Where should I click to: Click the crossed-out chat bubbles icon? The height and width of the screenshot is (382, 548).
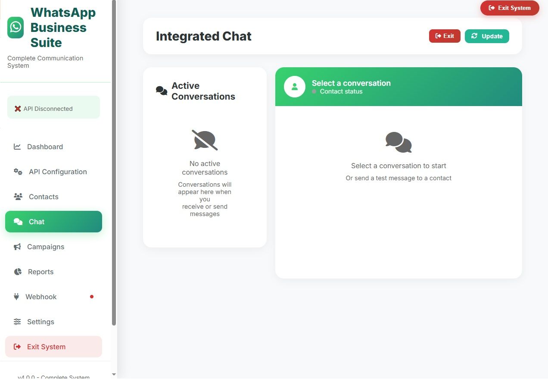point(205,140)
